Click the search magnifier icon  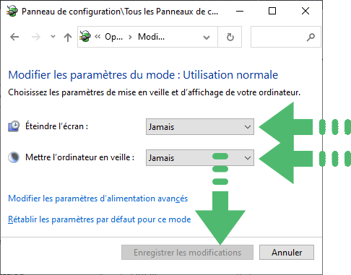pos(311,37)
